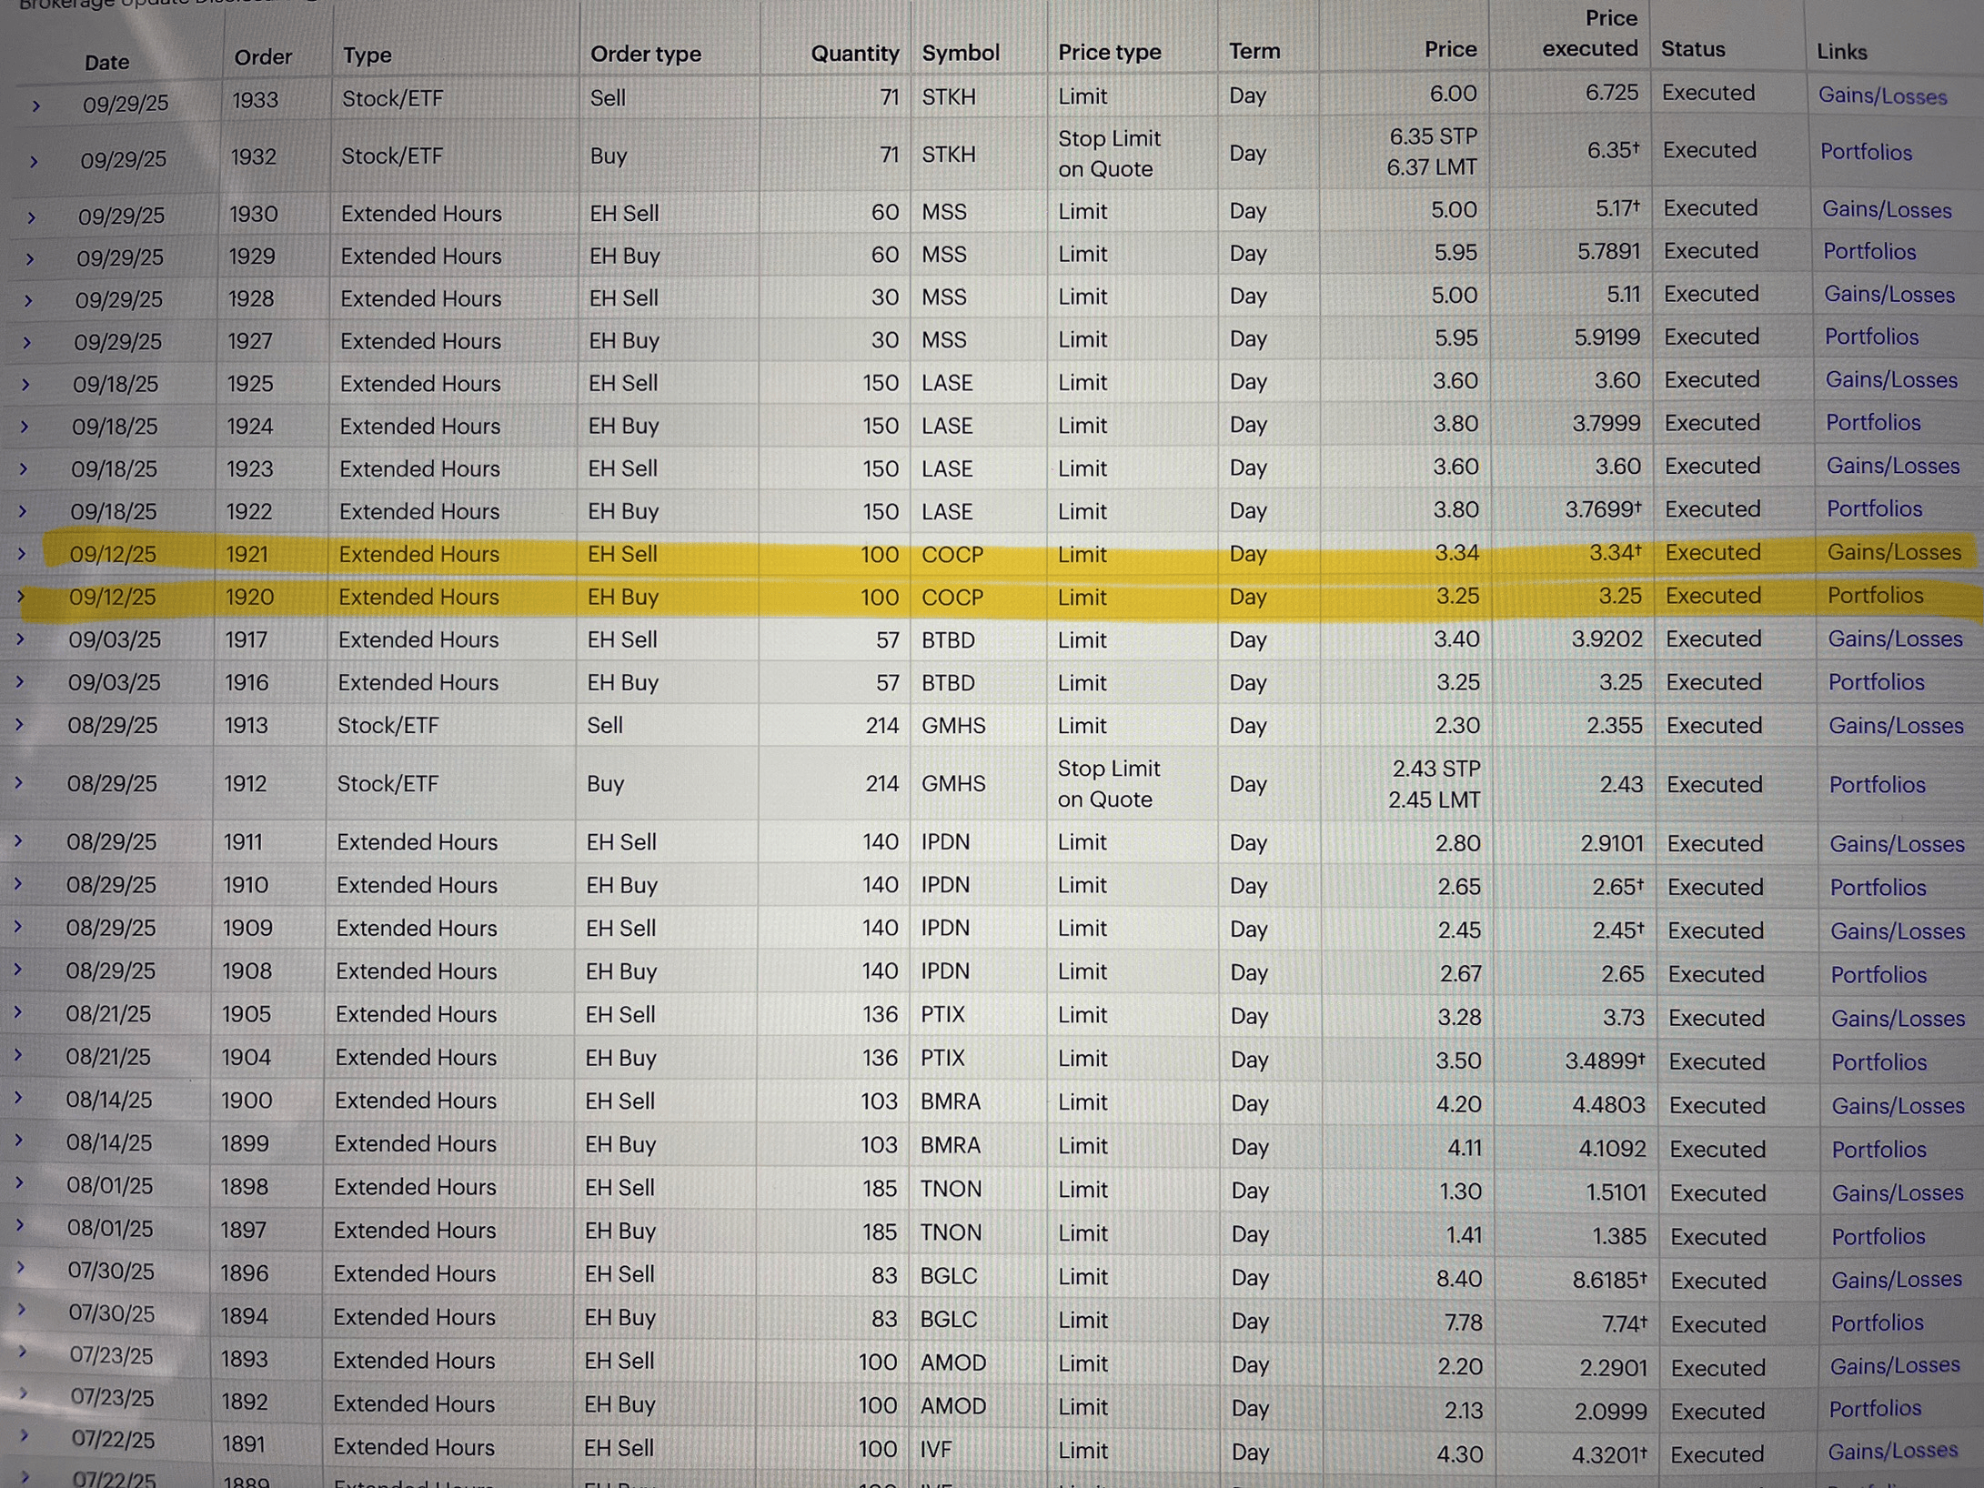Open Gains/Losses link for order 1933
The width and height of the screenshot is (1984, 1488).
(x=1882, y=96)
